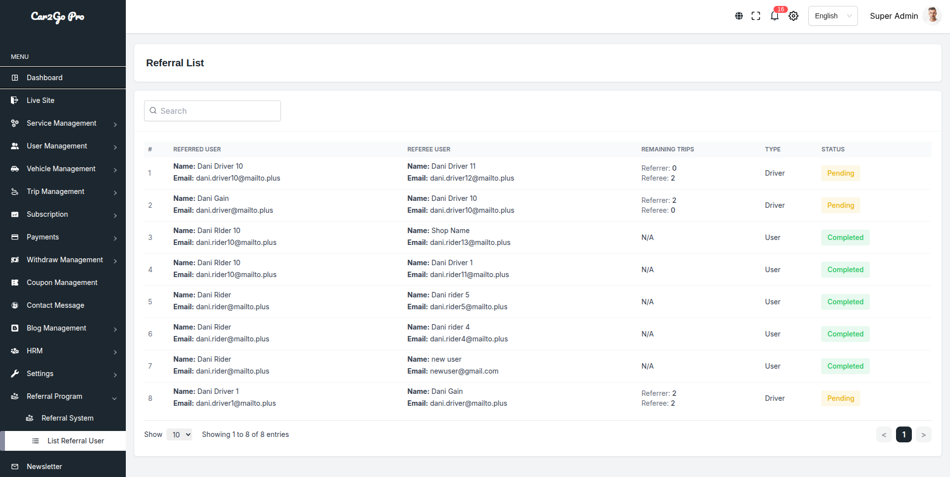Click the Super Admin profile avatar

(932, 16)
